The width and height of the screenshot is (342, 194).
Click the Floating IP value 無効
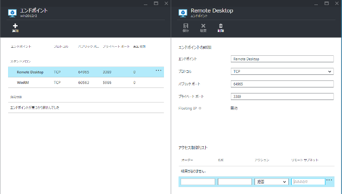tap(234, 109)
